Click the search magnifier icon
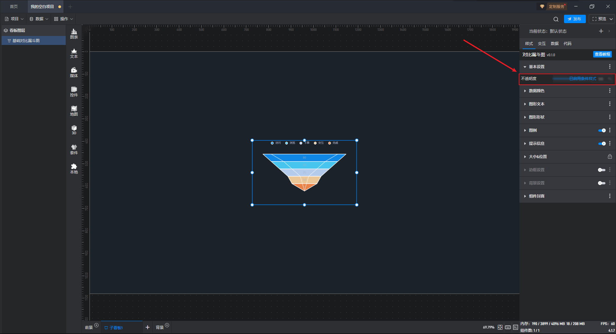This screenshot has height=334, width=616. pos(556,19)
